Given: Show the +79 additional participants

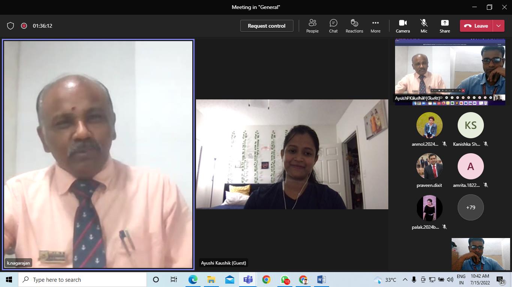Looking at the screenshot, I should pyautogui.click(x=470, y=207).
